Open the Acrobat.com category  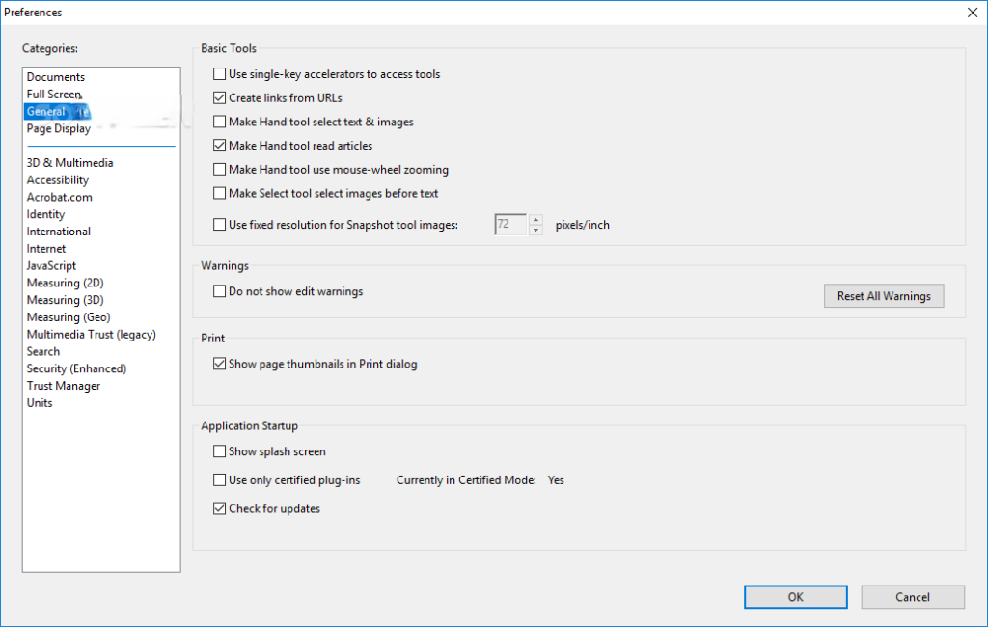tap(59, 197)
